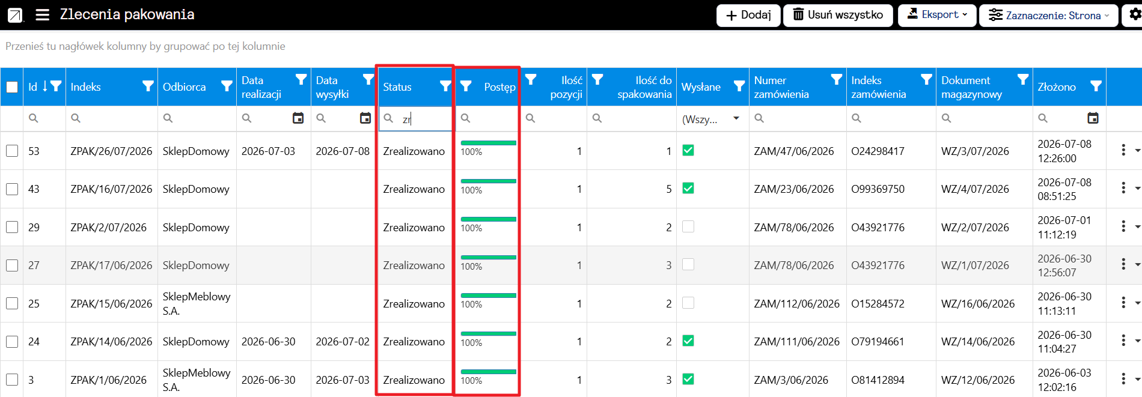The width and height of the screenshot is (1142, 397).
Task: Click the Dodaj button
Action: (748, 15)
